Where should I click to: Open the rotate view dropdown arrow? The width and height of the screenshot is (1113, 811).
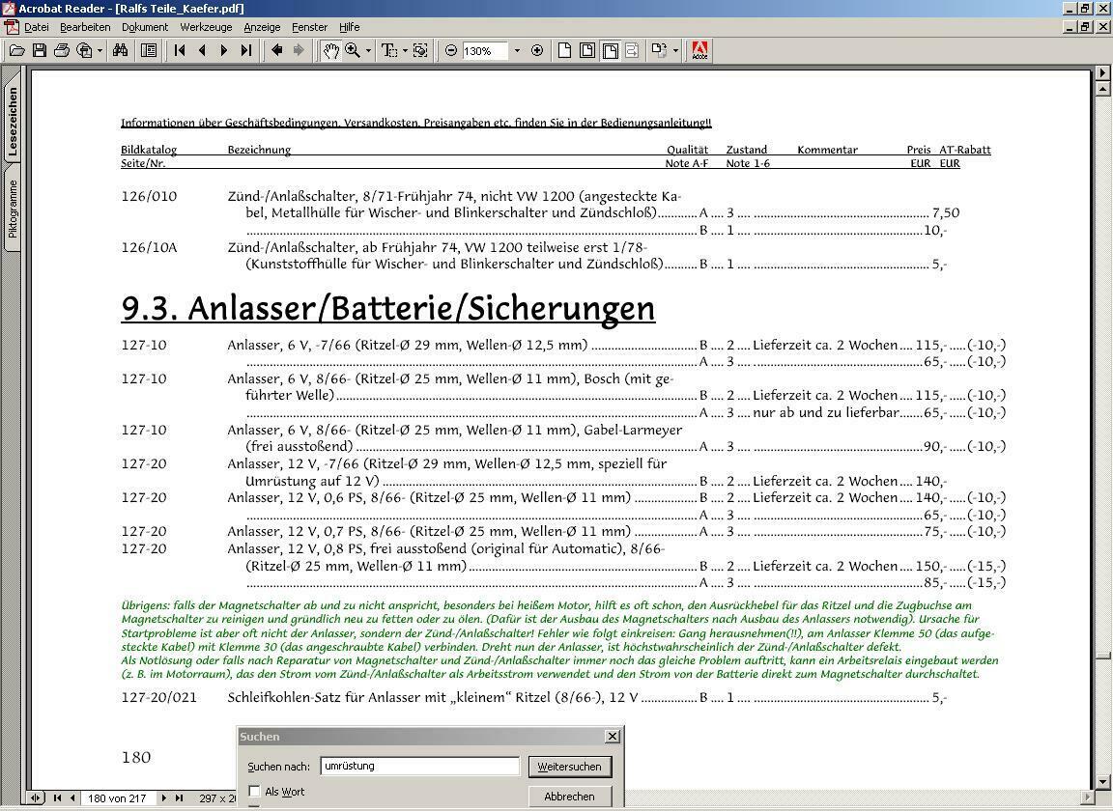pos(675,50)
